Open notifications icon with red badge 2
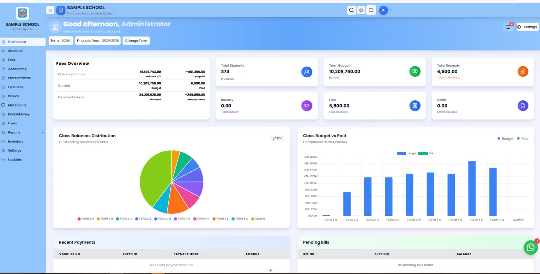 (508, 27)
